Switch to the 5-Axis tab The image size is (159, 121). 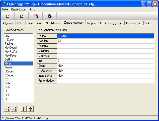pyautogui.click(x=149, y=23)
